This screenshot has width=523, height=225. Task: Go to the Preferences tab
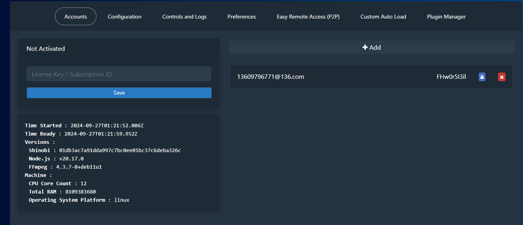click(x=242, y=17)
